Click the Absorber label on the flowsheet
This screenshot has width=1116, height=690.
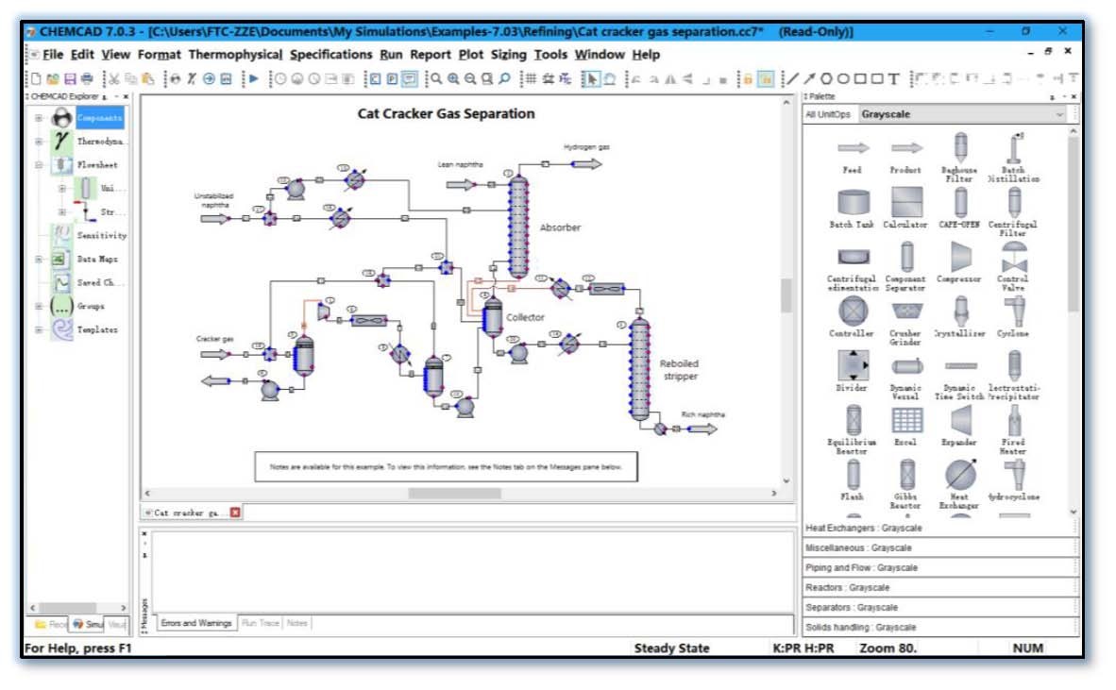pyautogui.click(x=560, y=227)
